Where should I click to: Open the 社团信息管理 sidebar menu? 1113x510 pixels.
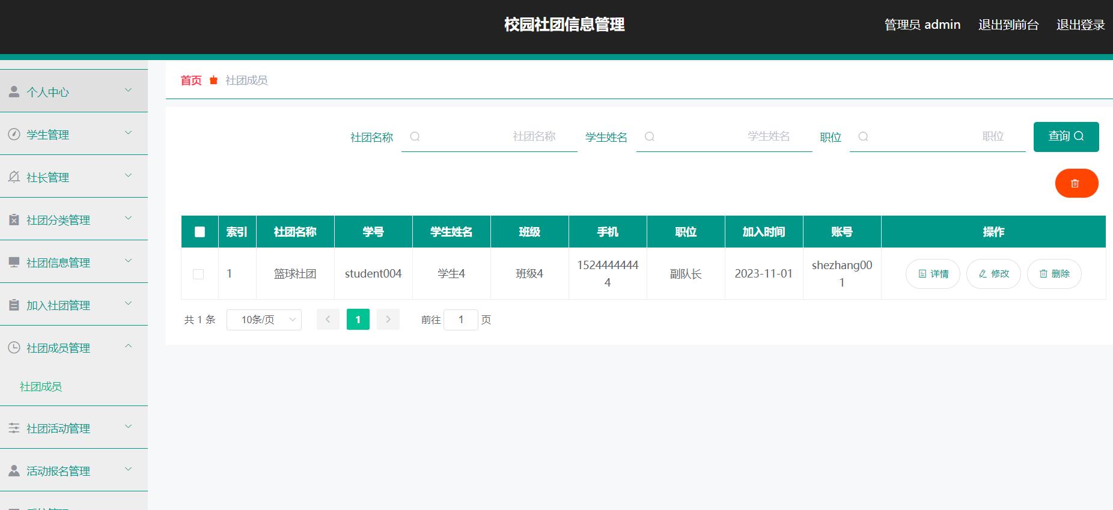(x=74, y=262)
